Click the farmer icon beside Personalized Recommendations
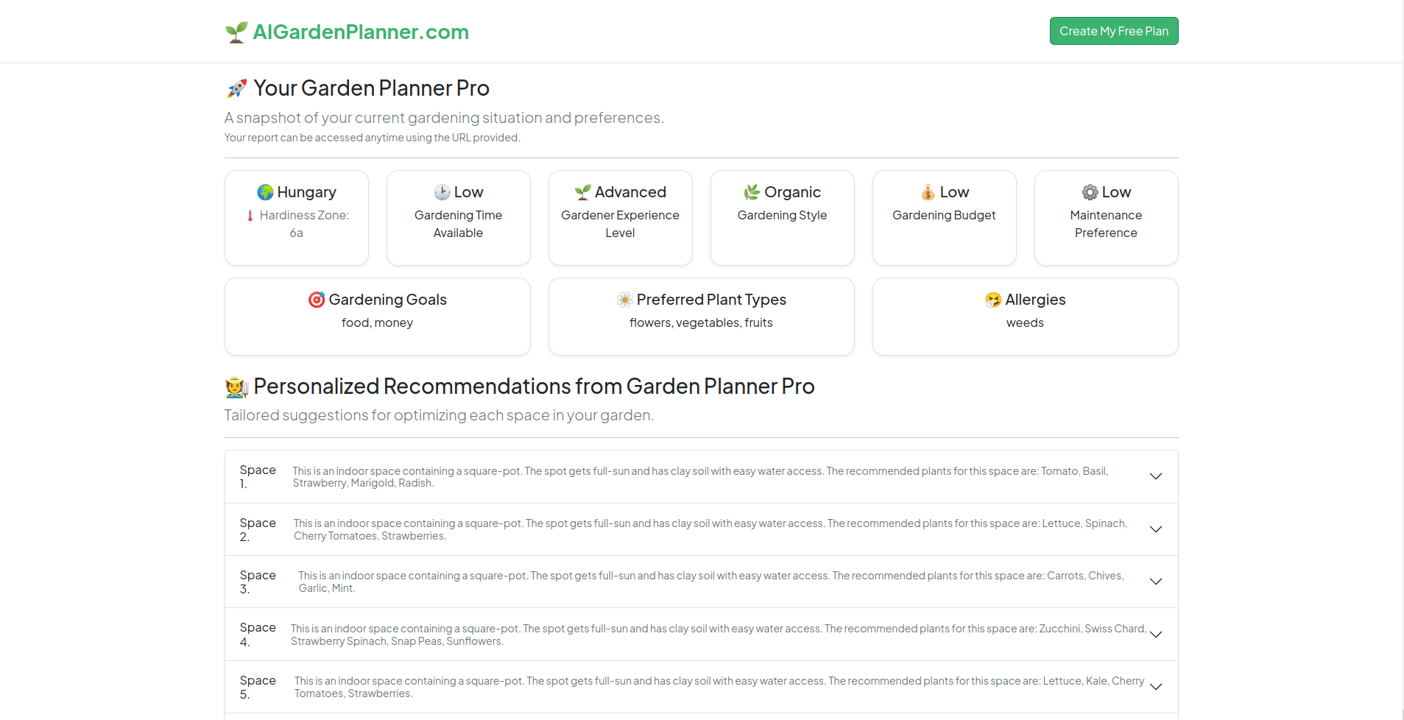The width and height of the screenshot is (1404, 720). click(236, 387)
